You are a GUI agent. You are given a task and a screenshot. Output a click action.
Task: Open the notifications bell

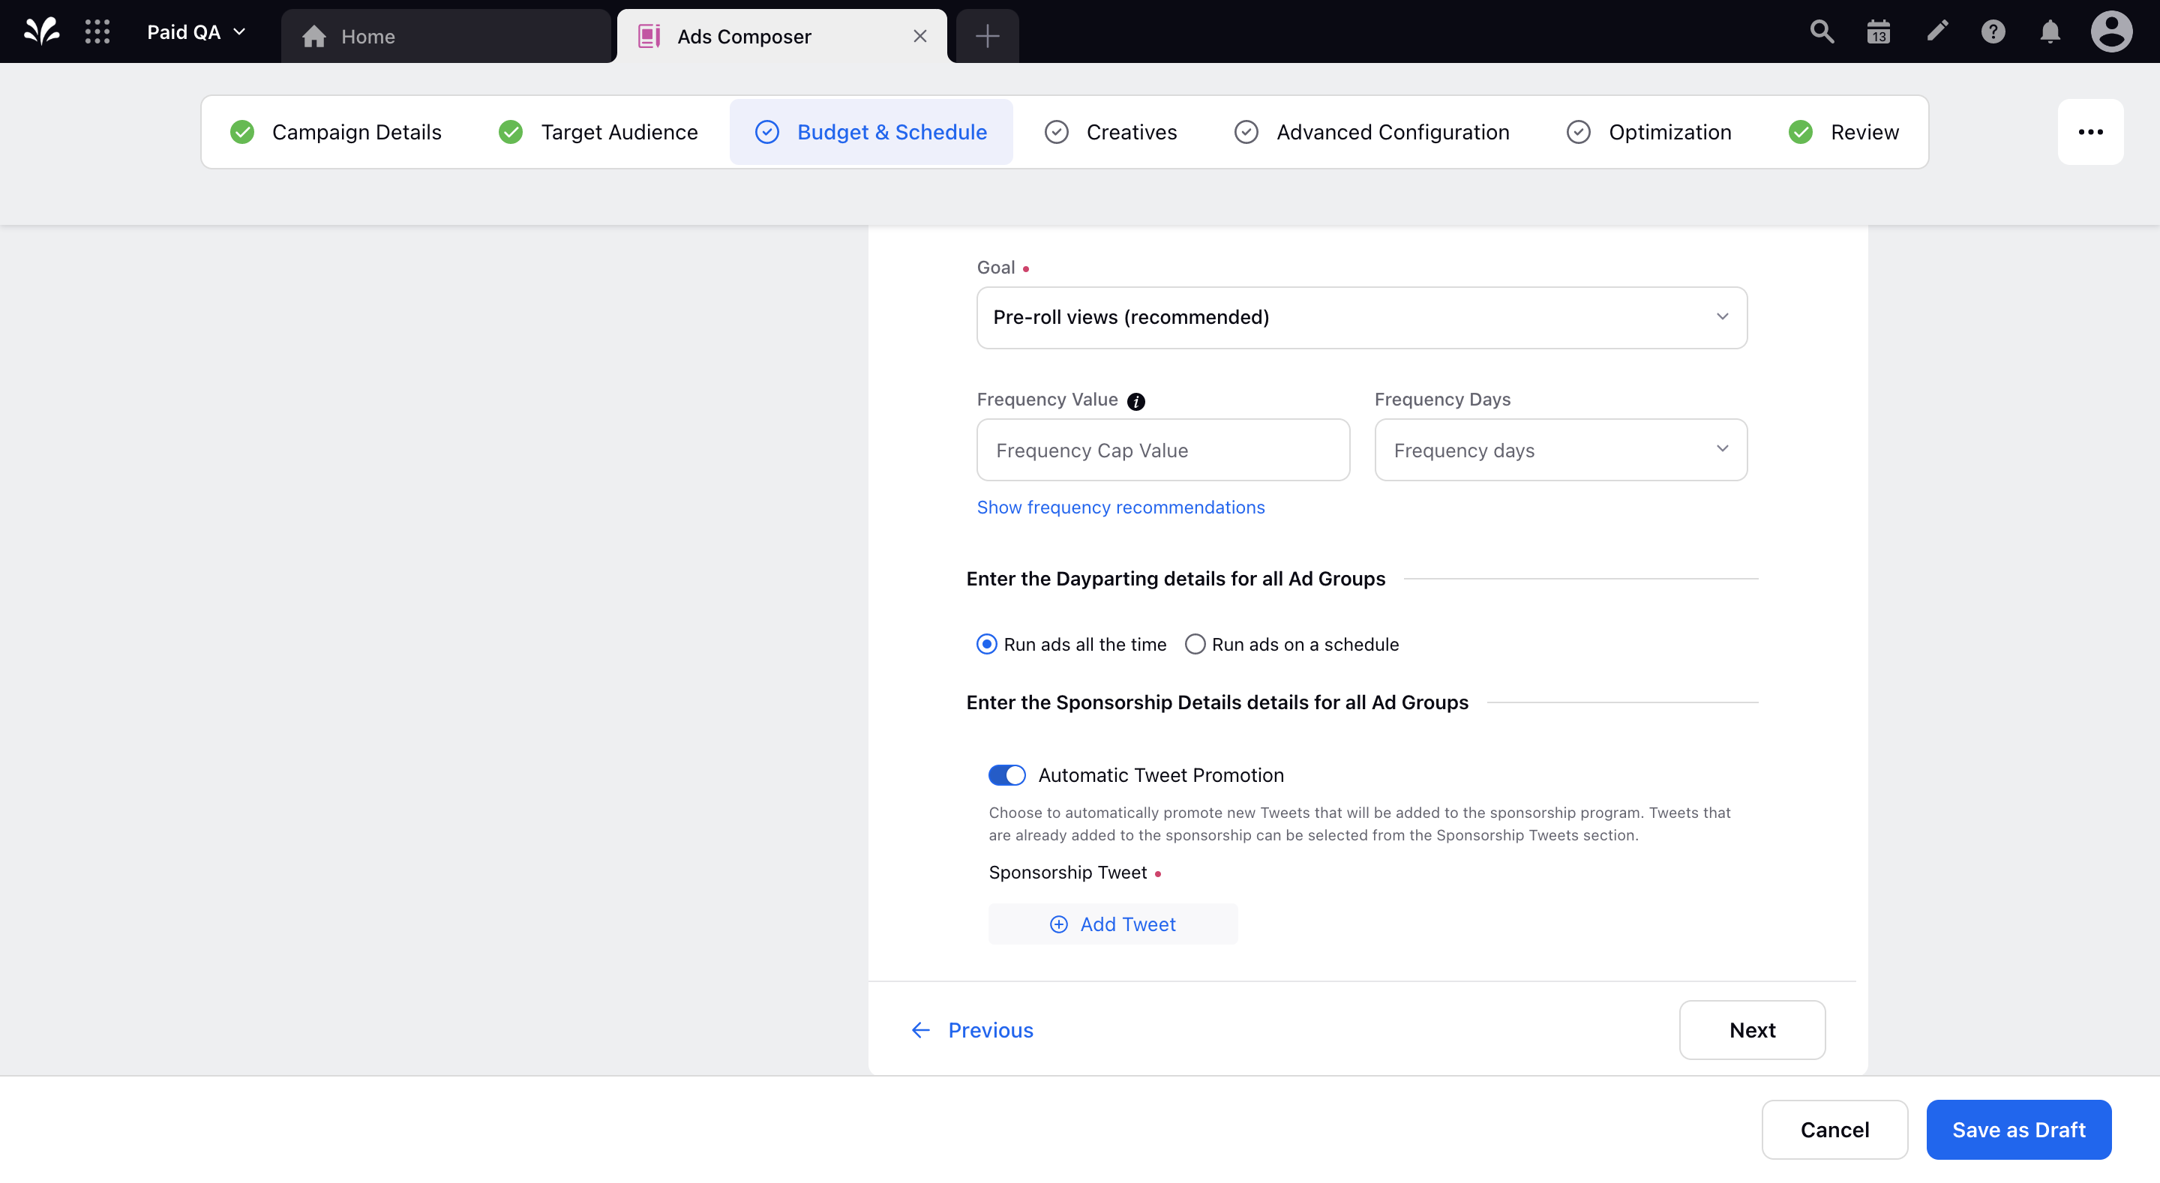[x=2050, y=31]
